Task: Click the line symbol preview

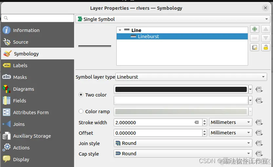Action: point(95,46)
